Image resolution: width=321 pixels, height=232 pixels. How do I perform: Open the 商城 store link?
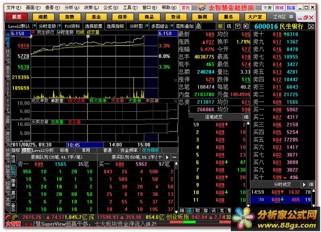tap(279, 8)
